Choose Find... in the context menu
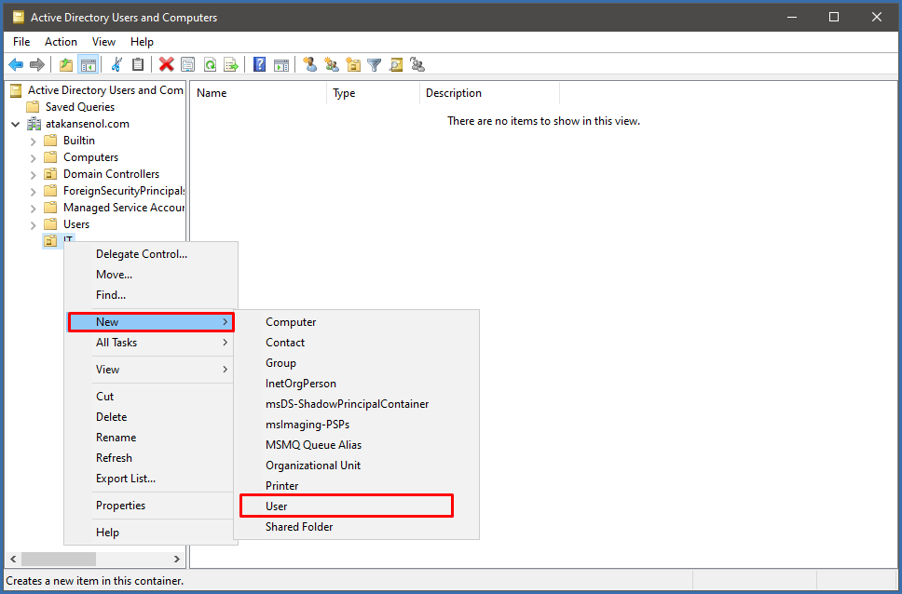Image resolution: width=902 pixels, height=594 pixels. (x=151, y=295)
